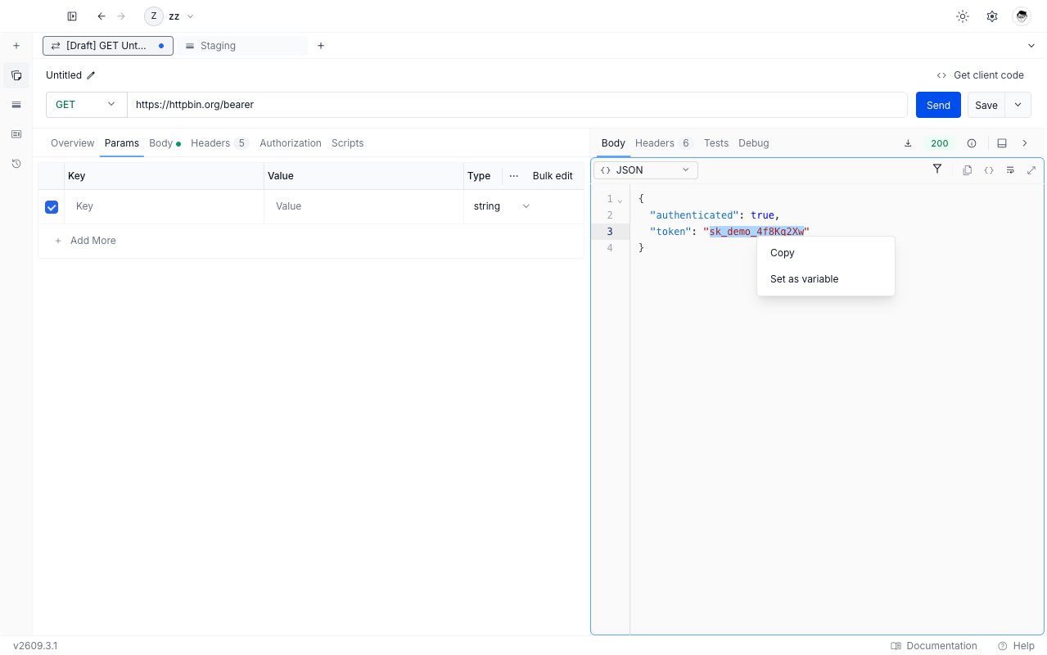Click the plus icon in left sidebar

click(16, 46)
